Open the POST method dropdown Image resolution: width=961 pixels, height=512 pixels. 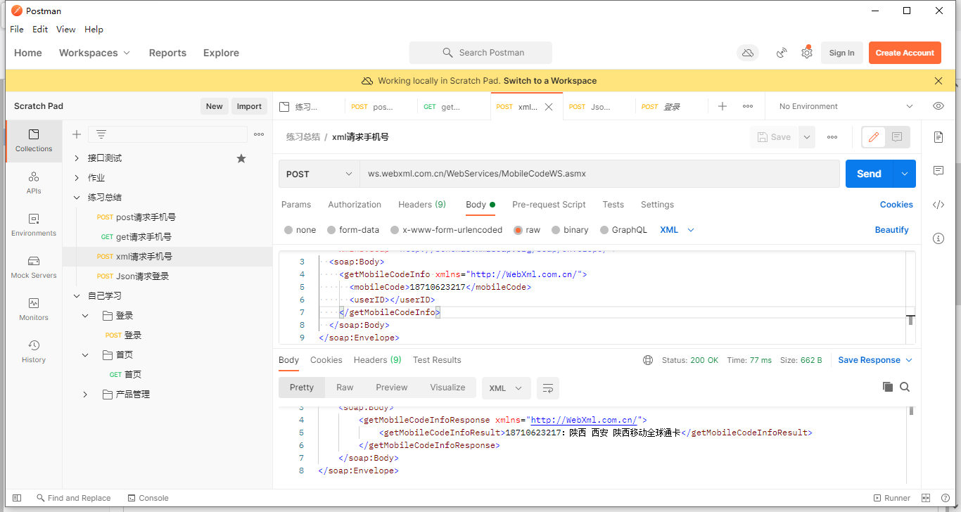[x=319, y=174]
